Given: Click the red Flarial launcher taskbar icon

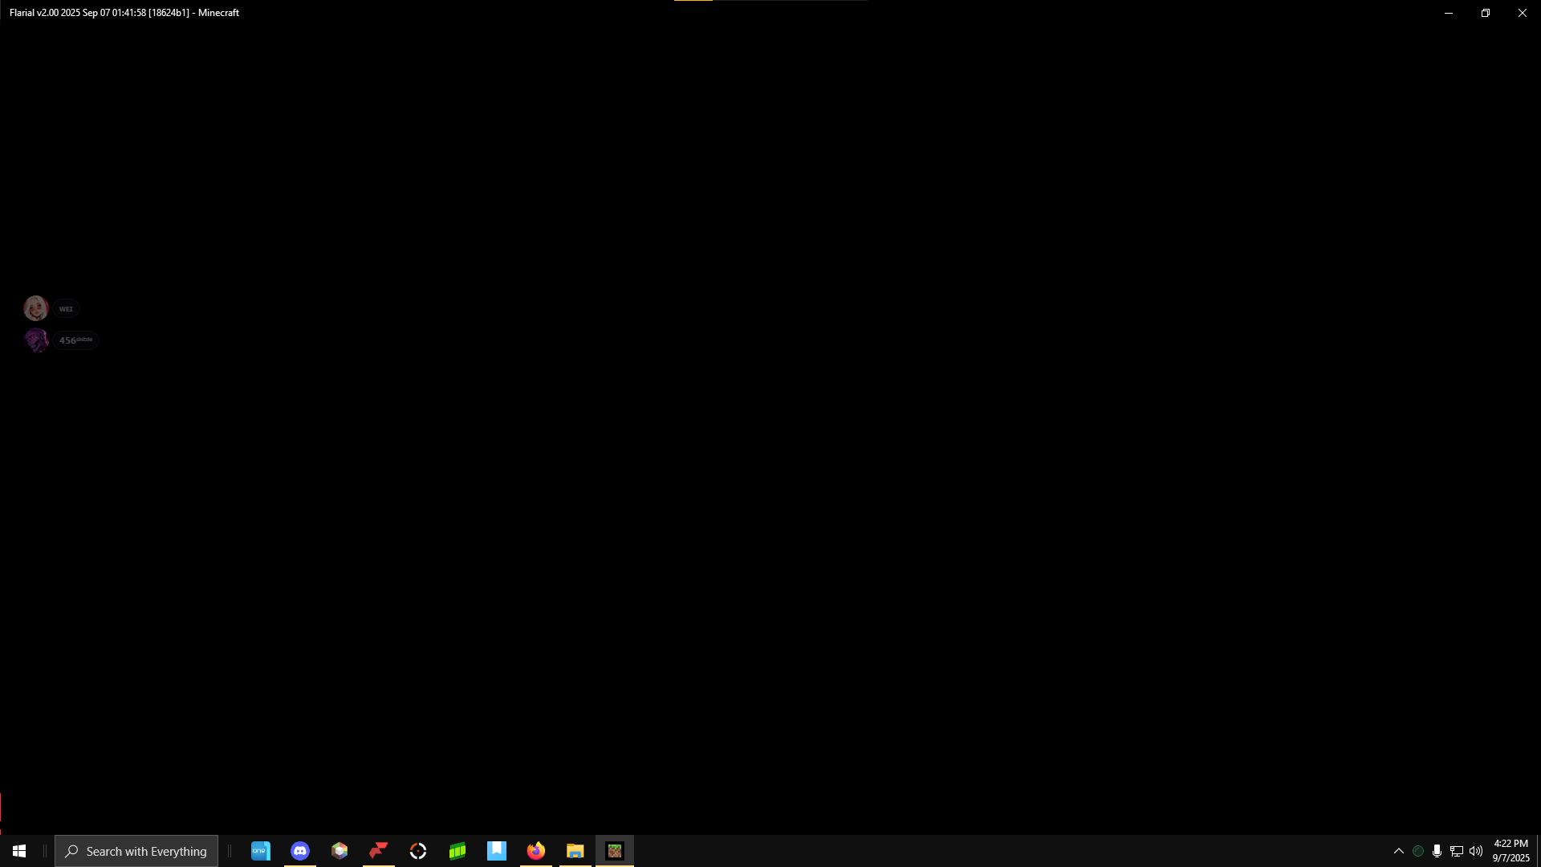Looking at the screenshot, I should [379, 851].
